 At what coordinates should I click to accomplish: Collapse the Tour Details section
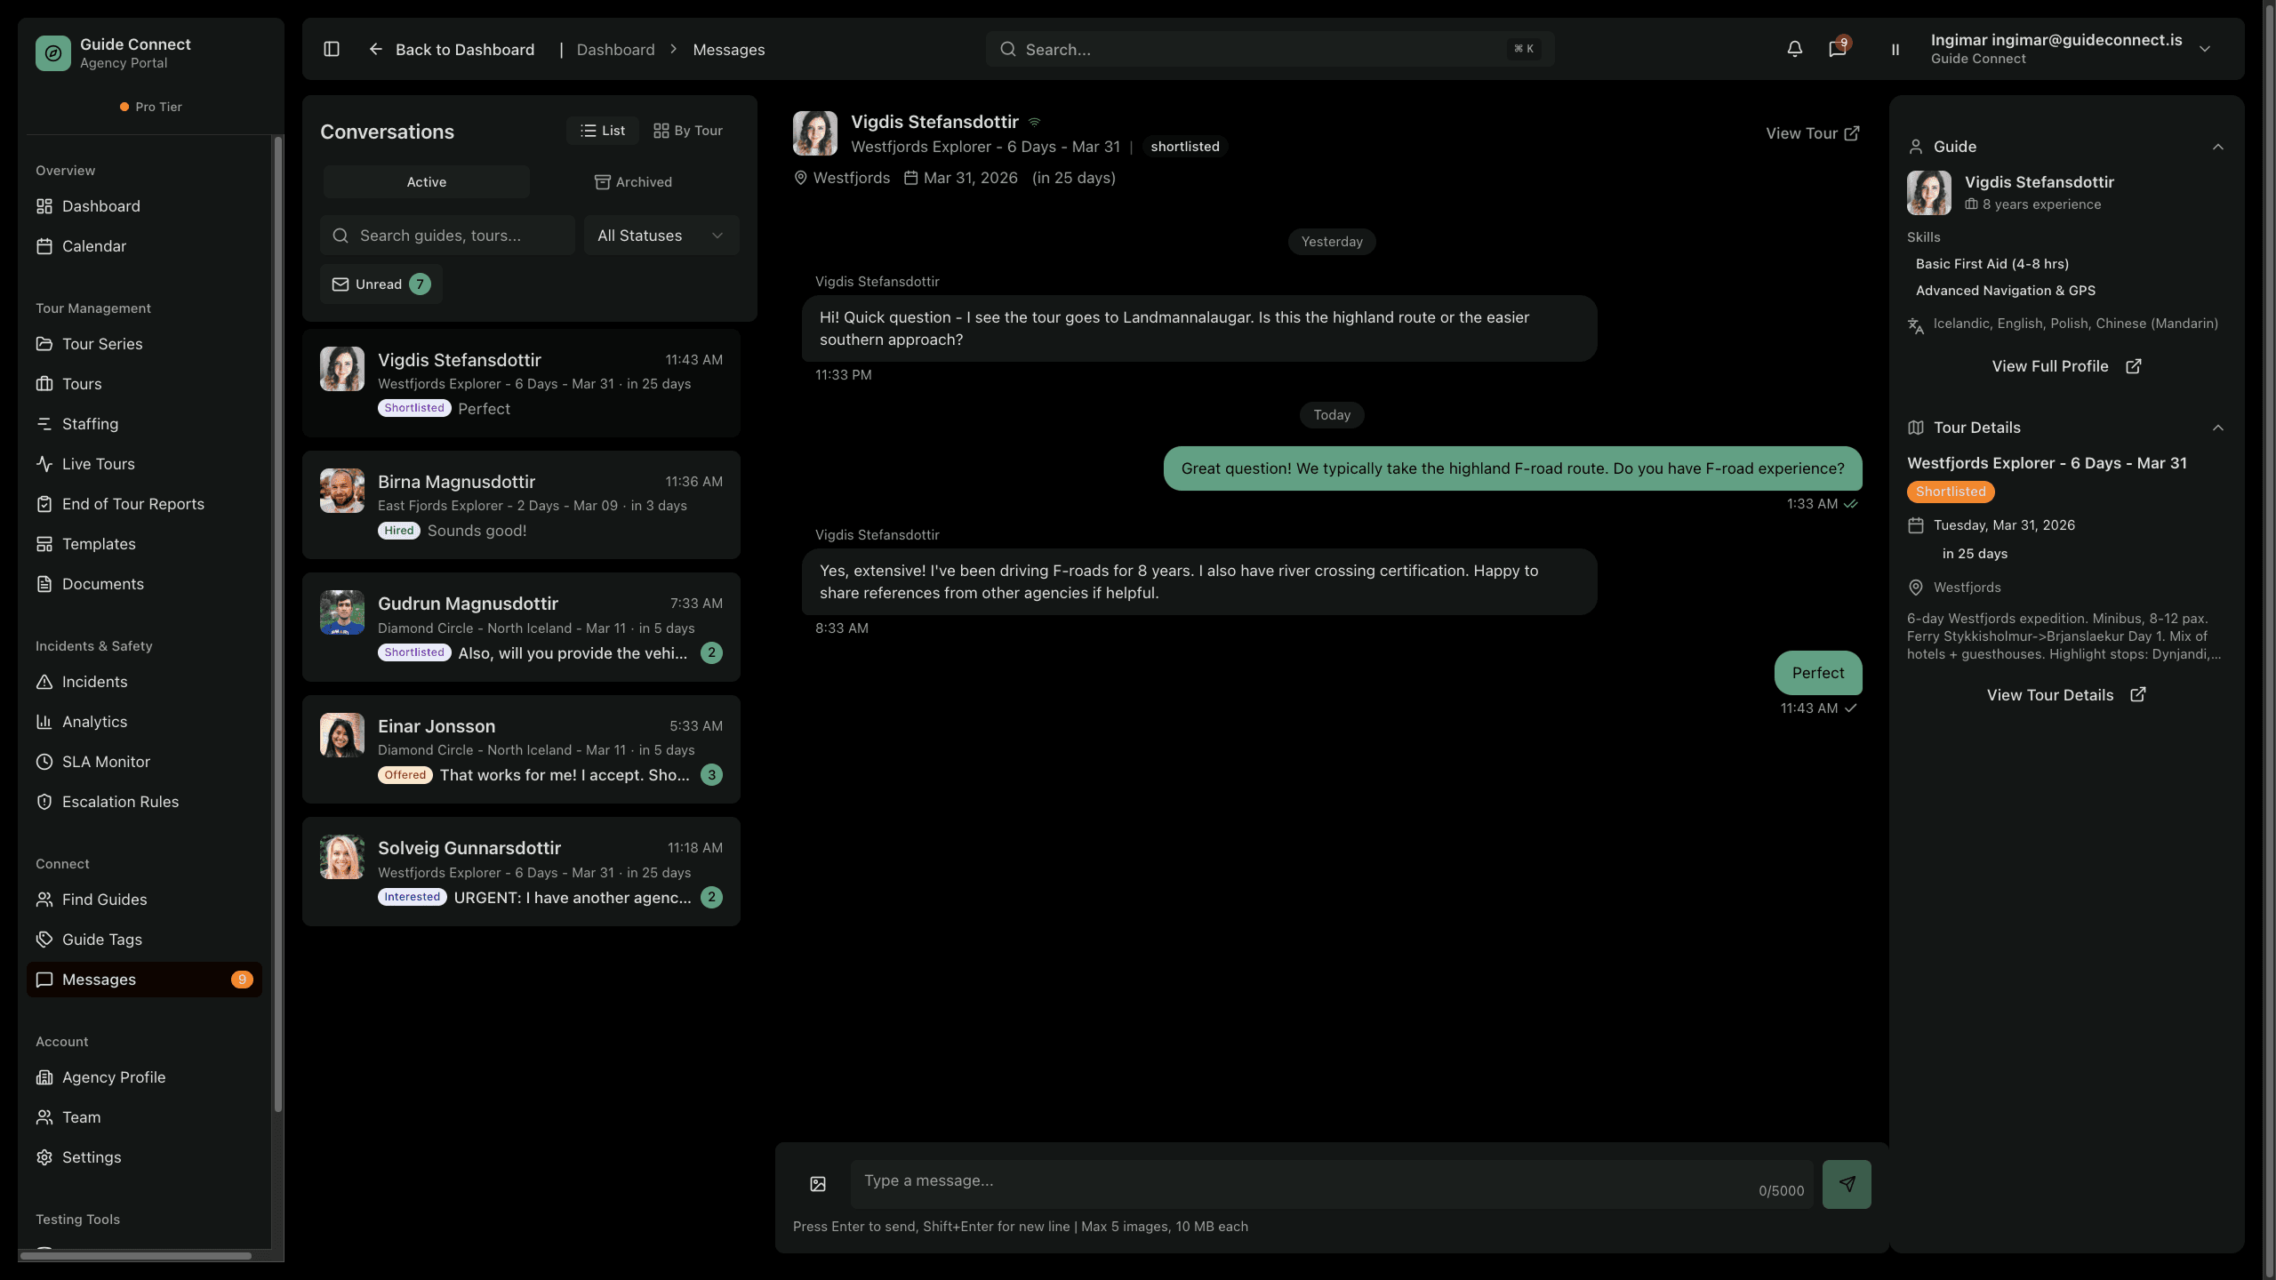[x=2217, y=428]
